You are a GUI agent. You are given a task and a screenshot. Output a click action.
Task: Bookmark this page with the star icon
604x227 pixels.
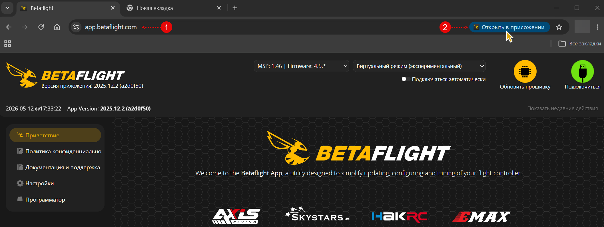click(x=559, y=27)
